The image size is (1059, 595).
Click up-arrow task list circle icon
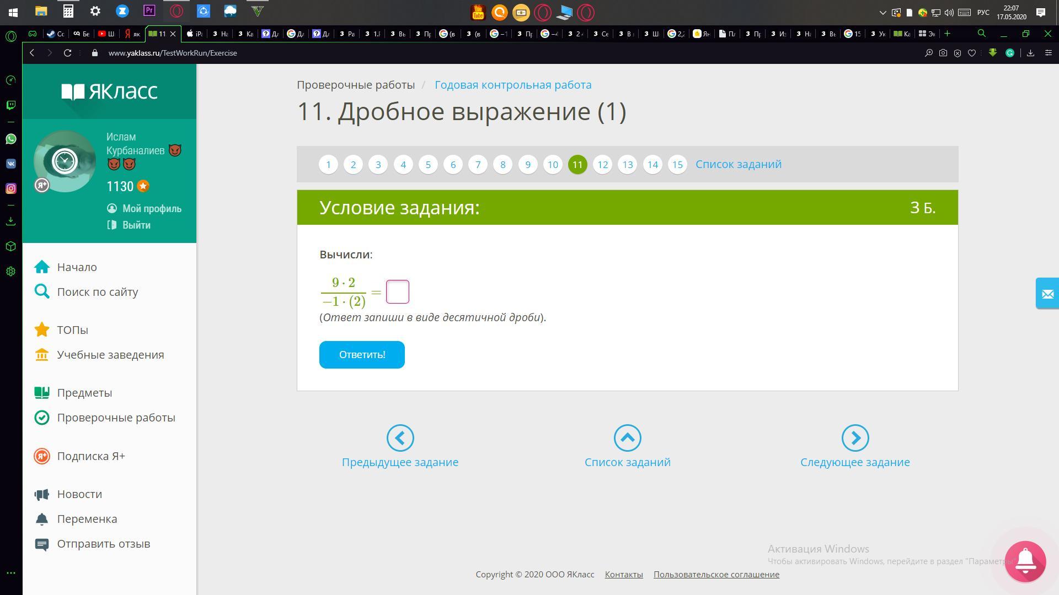pos(627,438)
